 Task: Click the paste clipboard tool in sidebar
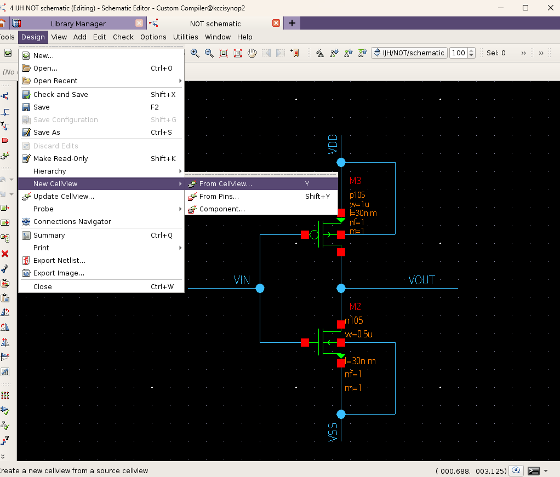click(x=5, y=298)
